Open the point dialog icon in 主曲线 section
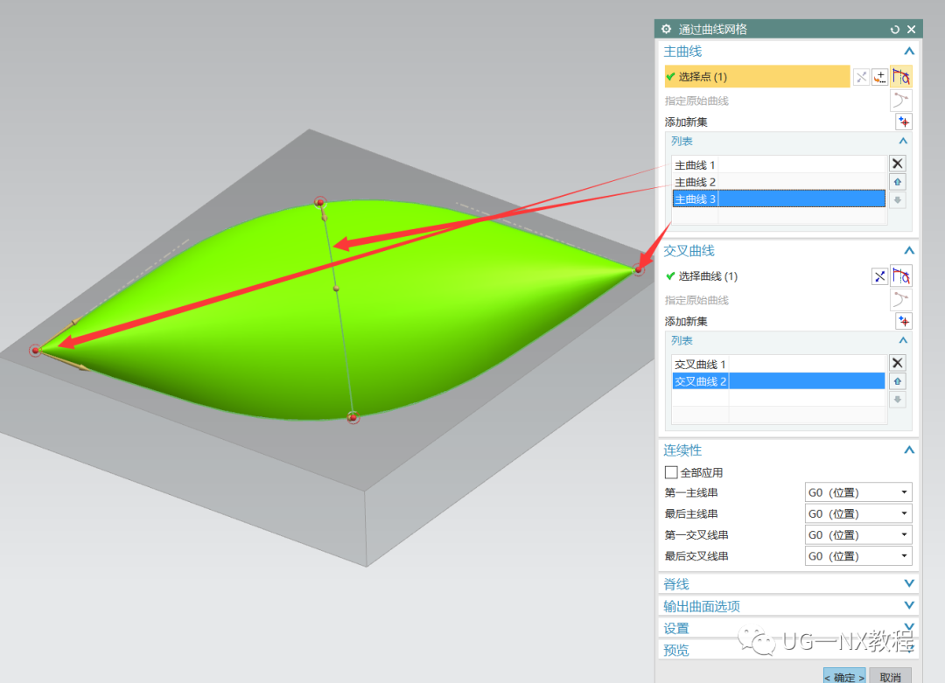The width and height of the screenshot is (945, 683). [880, 76]
